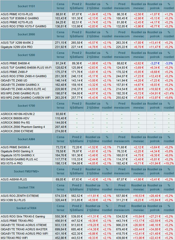Select ASUS PRIME TRX40-PRO
The image size is (175, 240).
[x=17, y=221]
